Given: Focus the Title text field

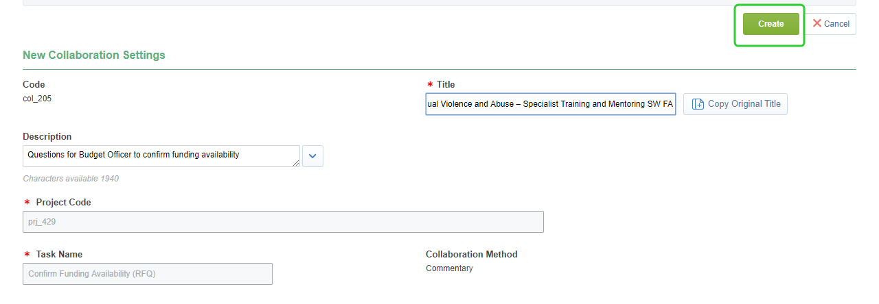Looking at the screenshot, I should pos(550,104).
